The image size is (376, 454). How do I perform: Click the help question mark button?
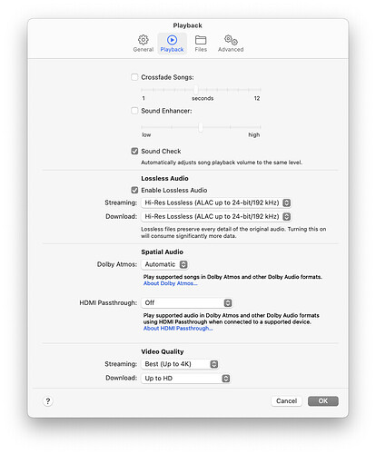[x=47, y=401]
